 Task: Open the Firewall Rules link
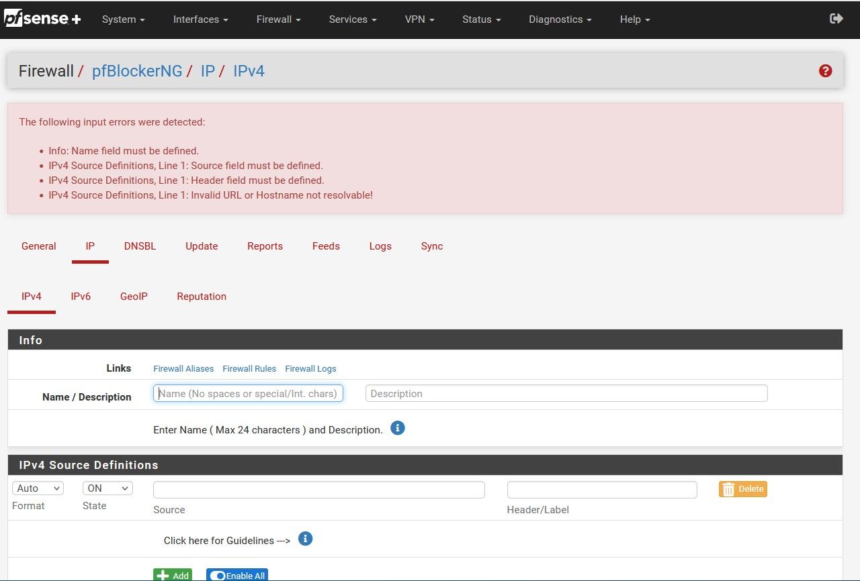[249, 368]
